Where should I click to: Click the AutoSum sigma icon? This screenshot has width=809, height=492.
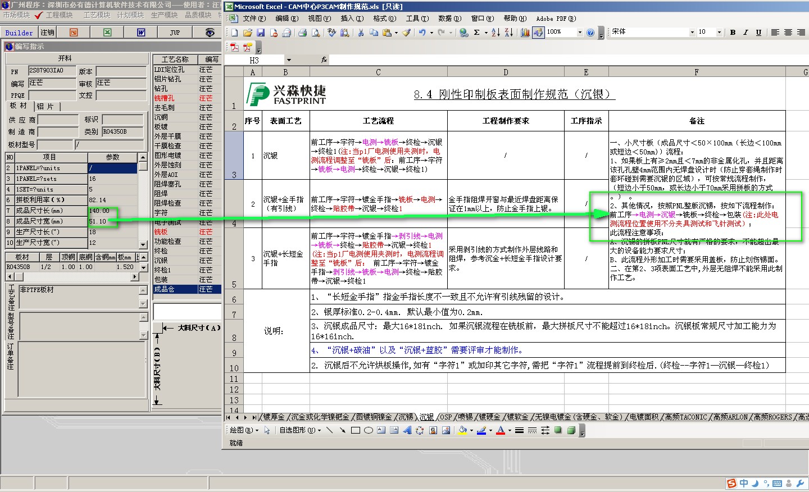(476, 33)
